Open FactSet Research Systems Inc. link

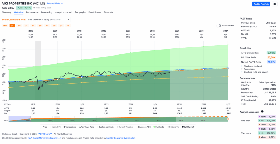pos(121,138)
